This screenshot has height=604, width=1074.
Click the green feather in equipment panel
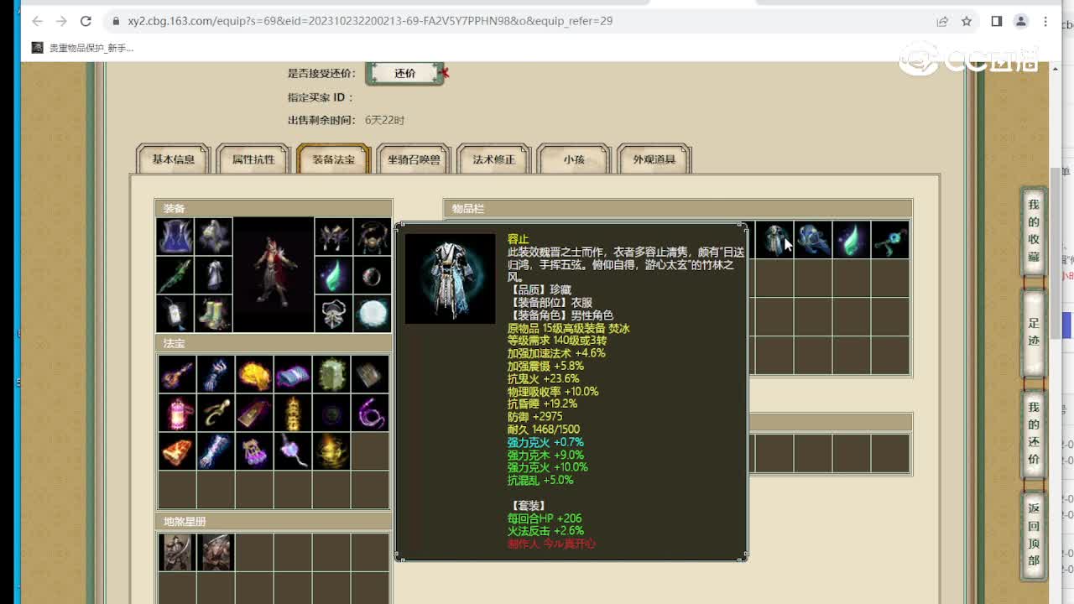[x=333, y=275]
